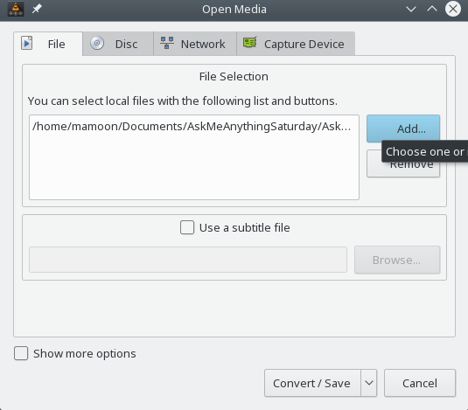Toggle the Show more options checkbox
Viewport: 468px width, 410px height.
[21, 353]
